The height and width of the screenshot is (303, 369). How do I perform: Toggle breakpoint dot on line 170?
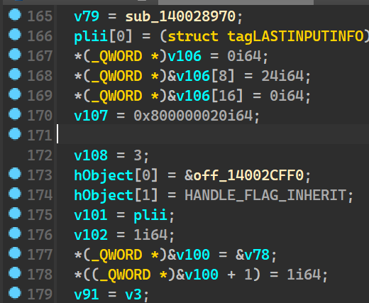coord(15,114)
